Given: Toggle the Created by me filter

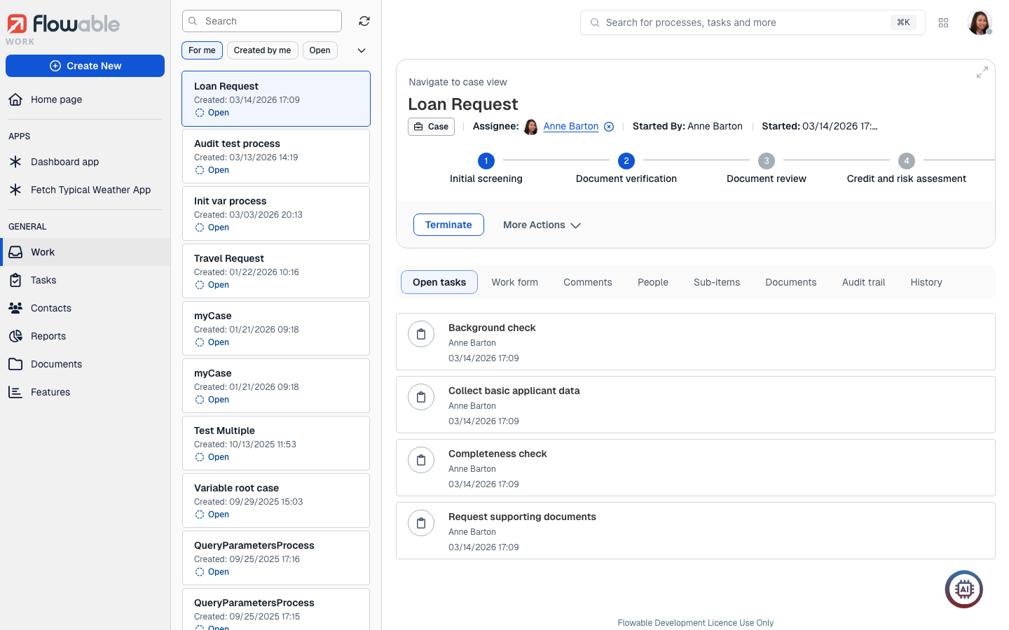Looking at the screenshot, I should coord(262,50).
